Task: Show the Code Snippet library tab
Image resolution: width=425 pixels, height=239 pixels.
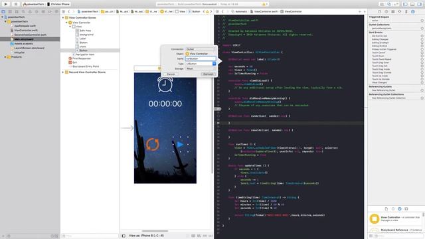Action: click(x=392, y=208)
